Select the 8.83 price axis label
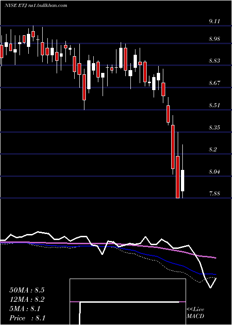232x325 pixels. 214,61
